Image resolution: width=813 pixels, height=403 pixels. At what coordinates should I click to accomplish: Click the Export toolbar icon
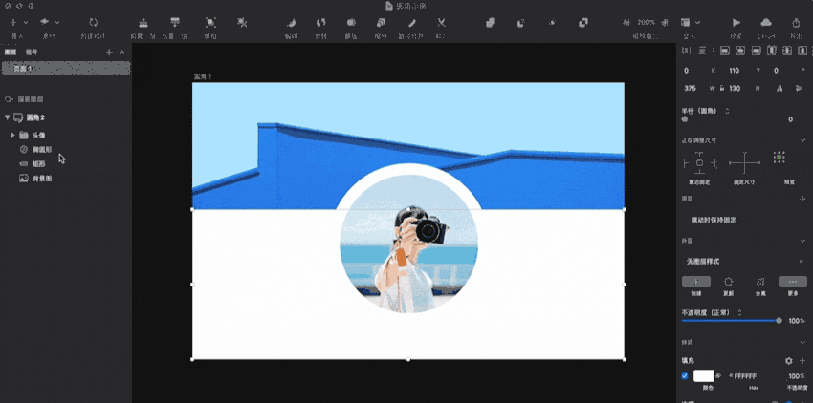click(x=797, y=22)
